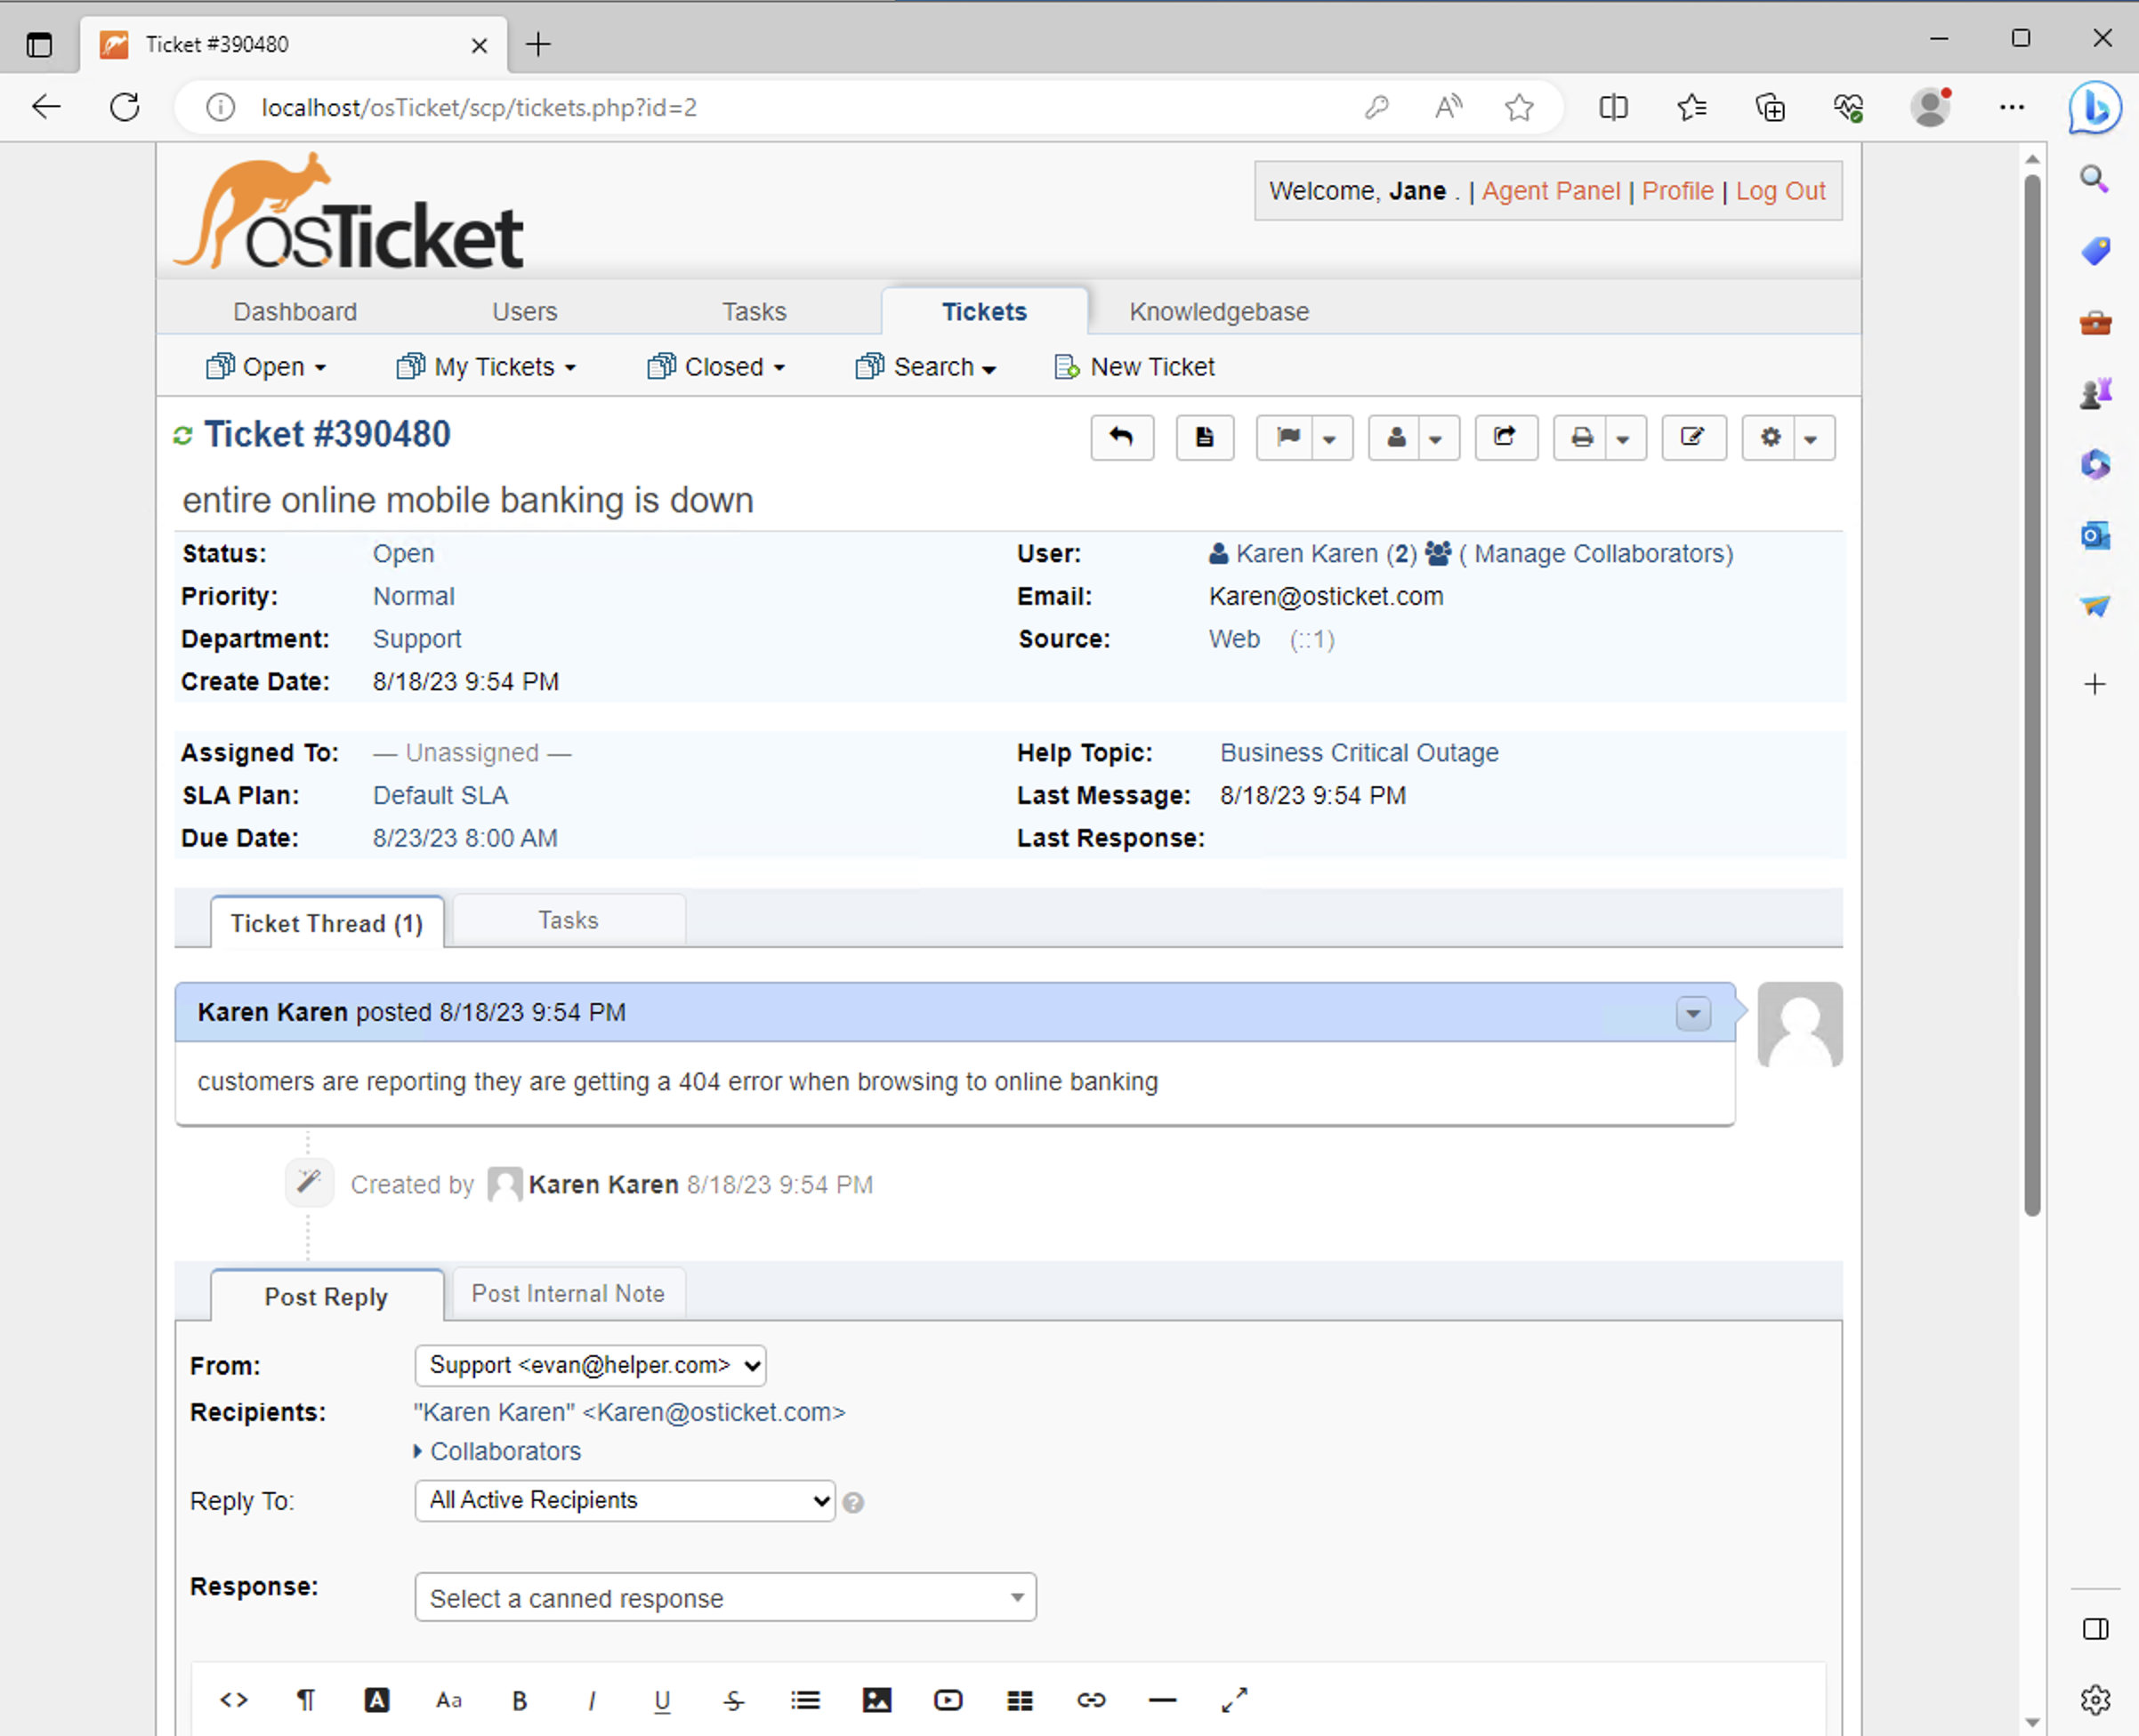
Task: Change the Reply To recipient selection
Action: point(624,1500)
